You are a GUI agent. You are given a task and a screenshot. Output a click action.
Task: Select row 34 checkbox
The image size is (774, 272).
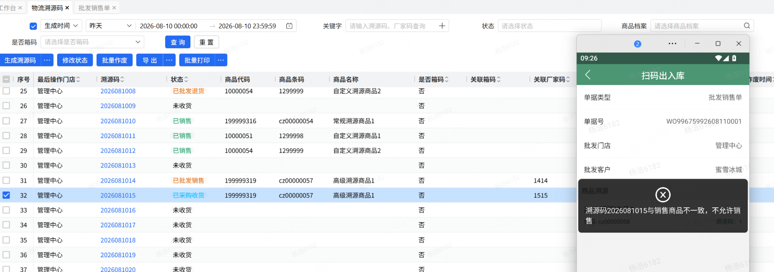coord(6,225)
